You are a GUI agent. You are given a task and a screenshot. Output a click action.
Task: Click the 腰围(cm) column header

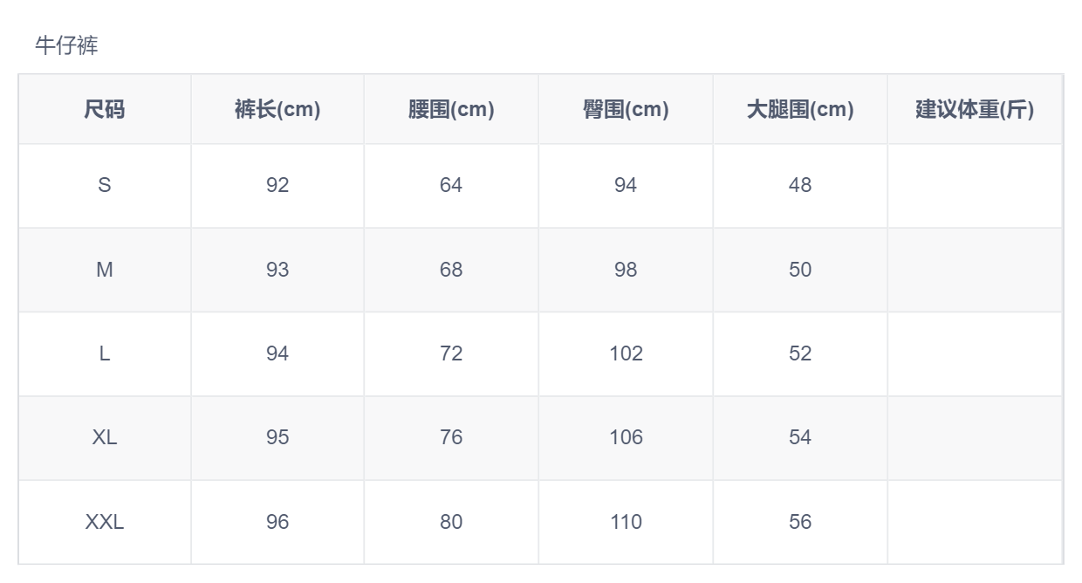coord(451,110)
